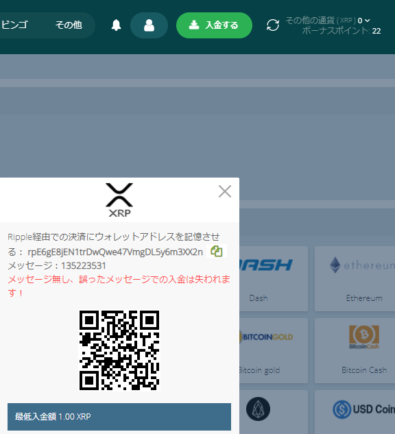Open the ビンゴ menu item
Image resolution: width=395 pixels, height=434 pixels.
[14, 25]
